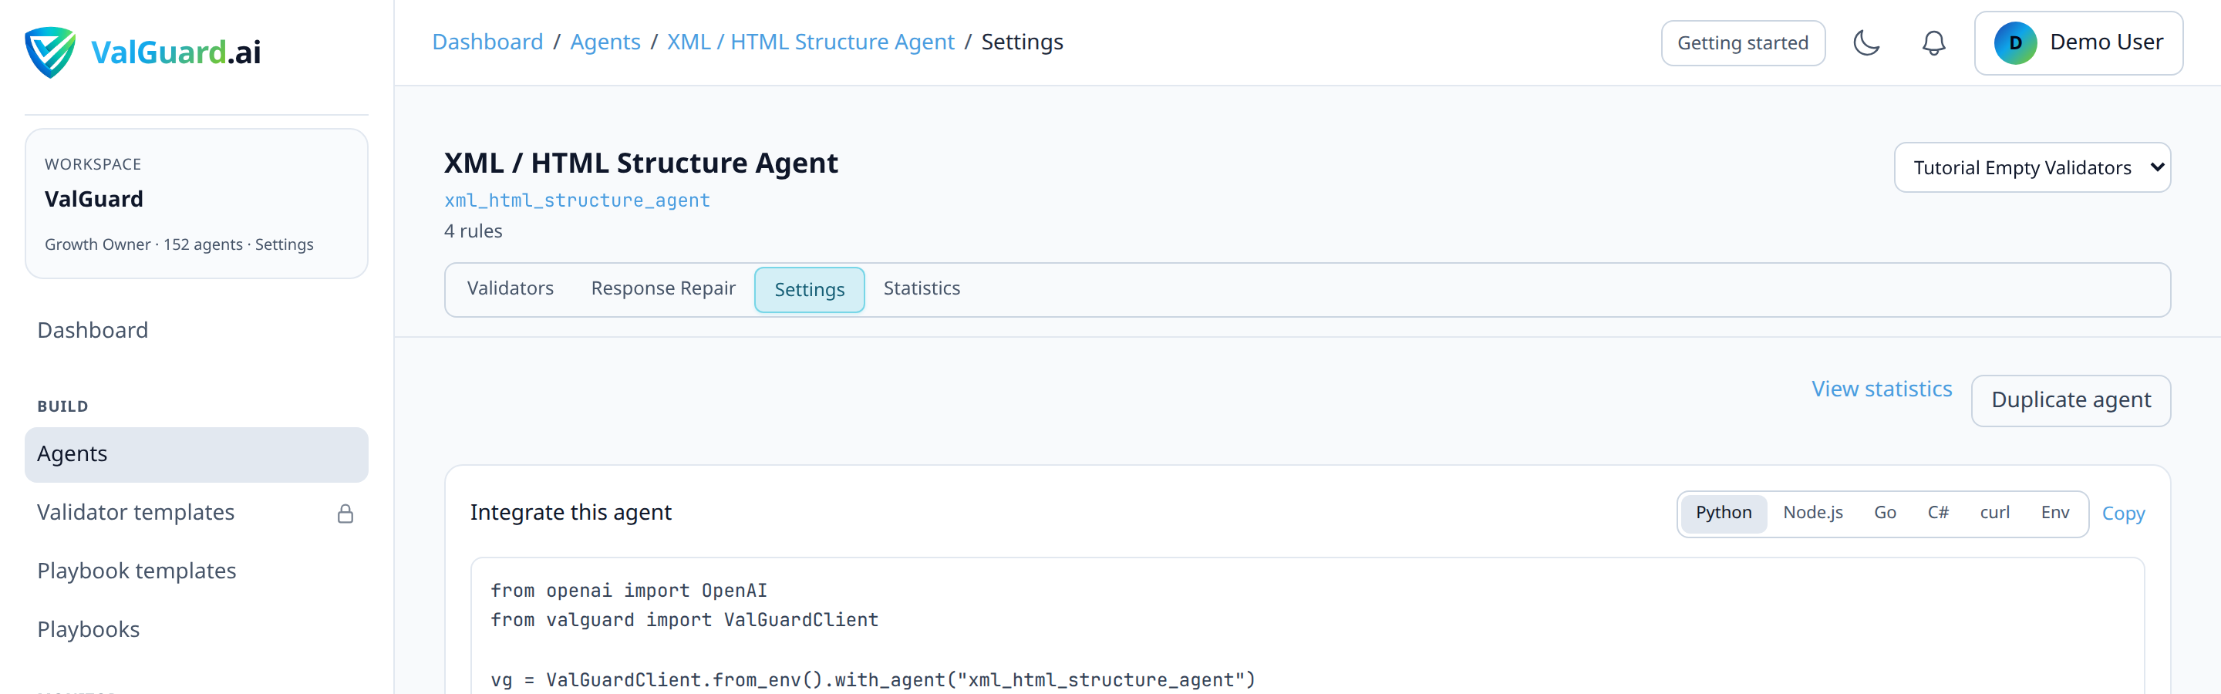Click the ValGuard workspace name
The height and width of the screenshot is (694, 2221).
tap(94, 199)
